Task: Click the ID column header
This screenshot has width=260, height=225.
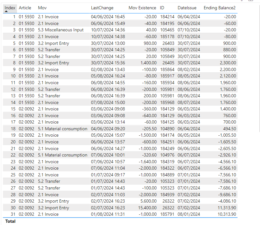Action: click(162, 8)
